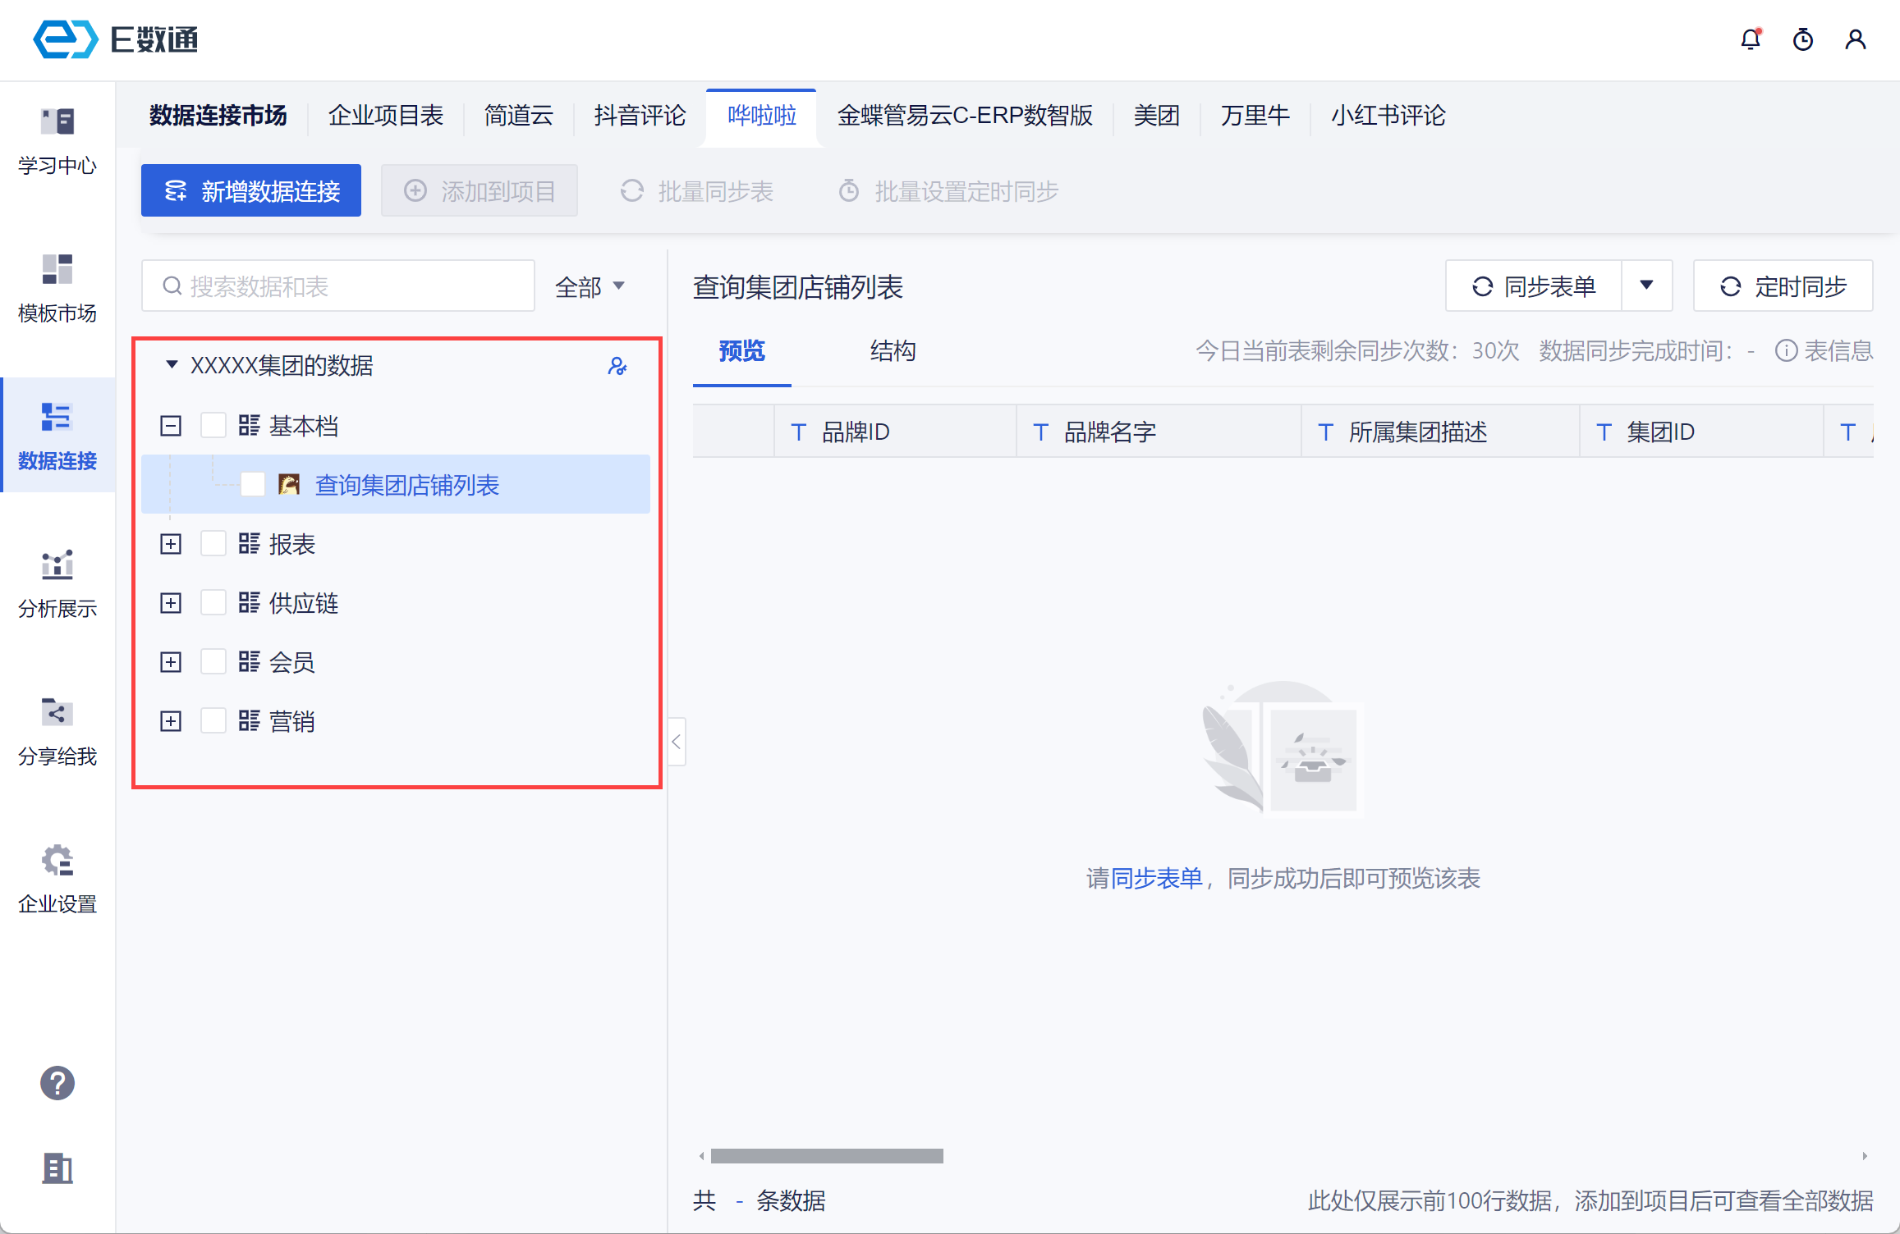
Task: Click the help question mark icon
Action: click(57, 1083)
